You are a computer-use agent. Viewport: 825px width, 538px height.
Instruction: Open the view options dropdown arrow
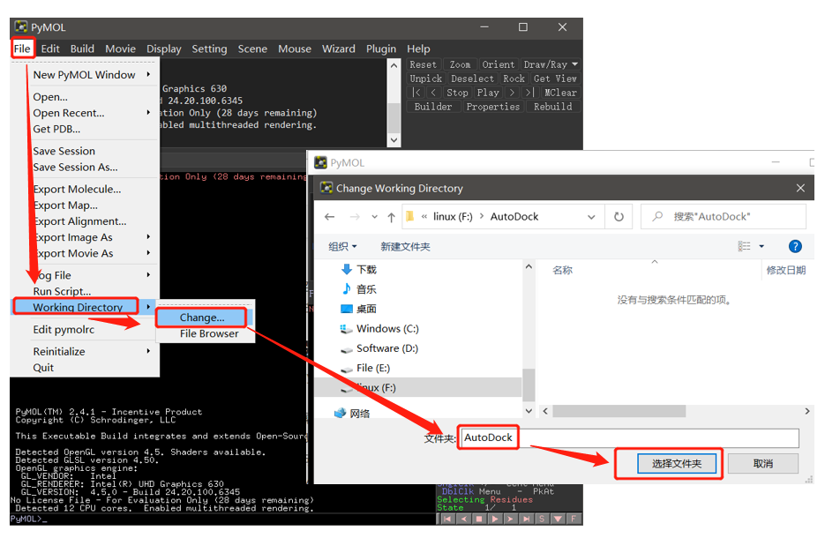click(761, 246)
